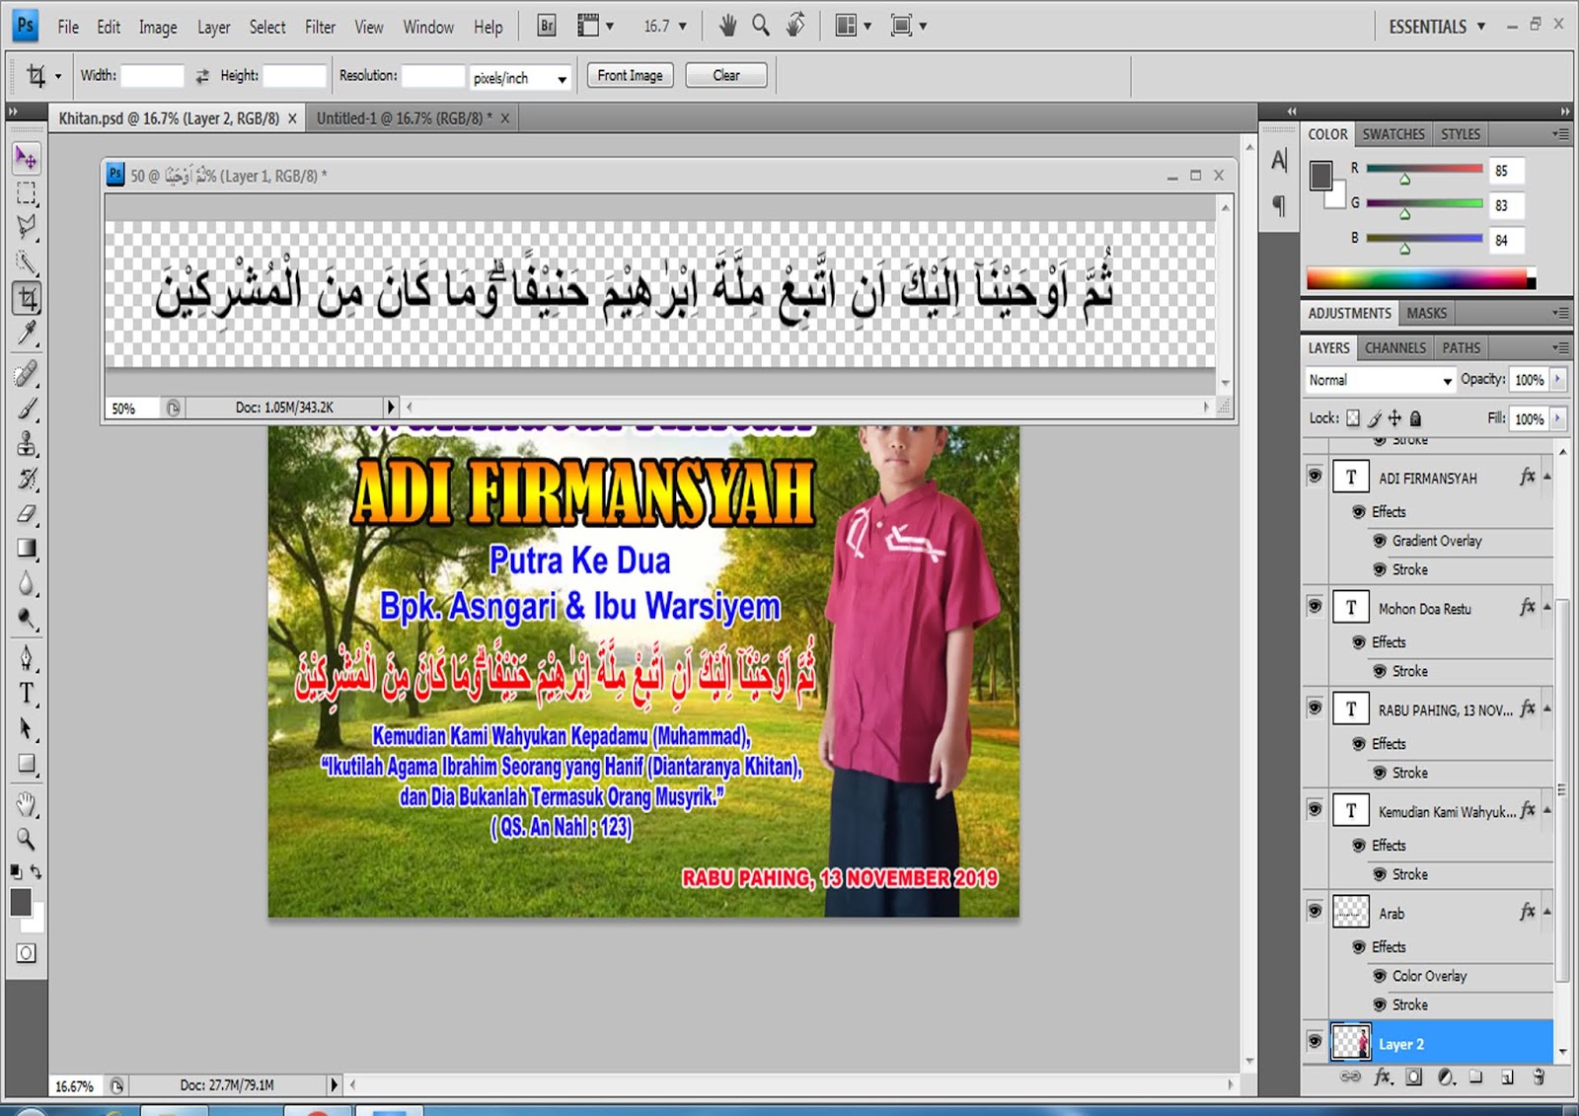Switch to the Channels tab
This screenshot has height=1116, width=1579.
coord(1394,347)
